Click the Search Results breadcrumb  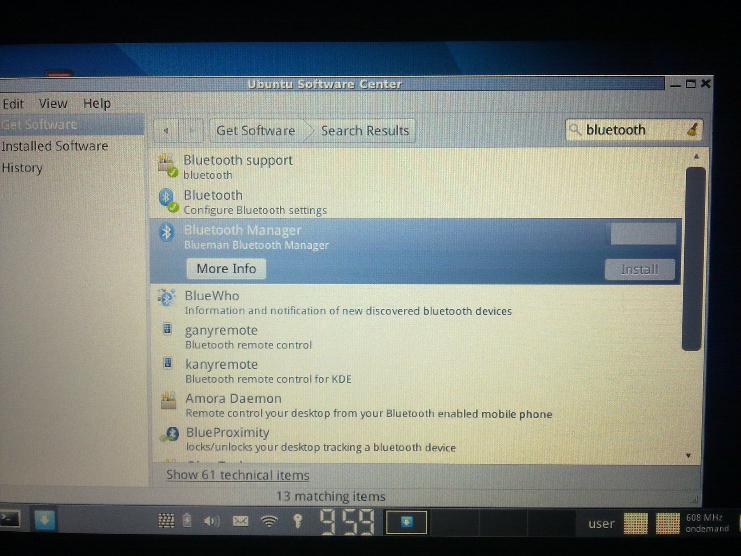click(365, 131)
